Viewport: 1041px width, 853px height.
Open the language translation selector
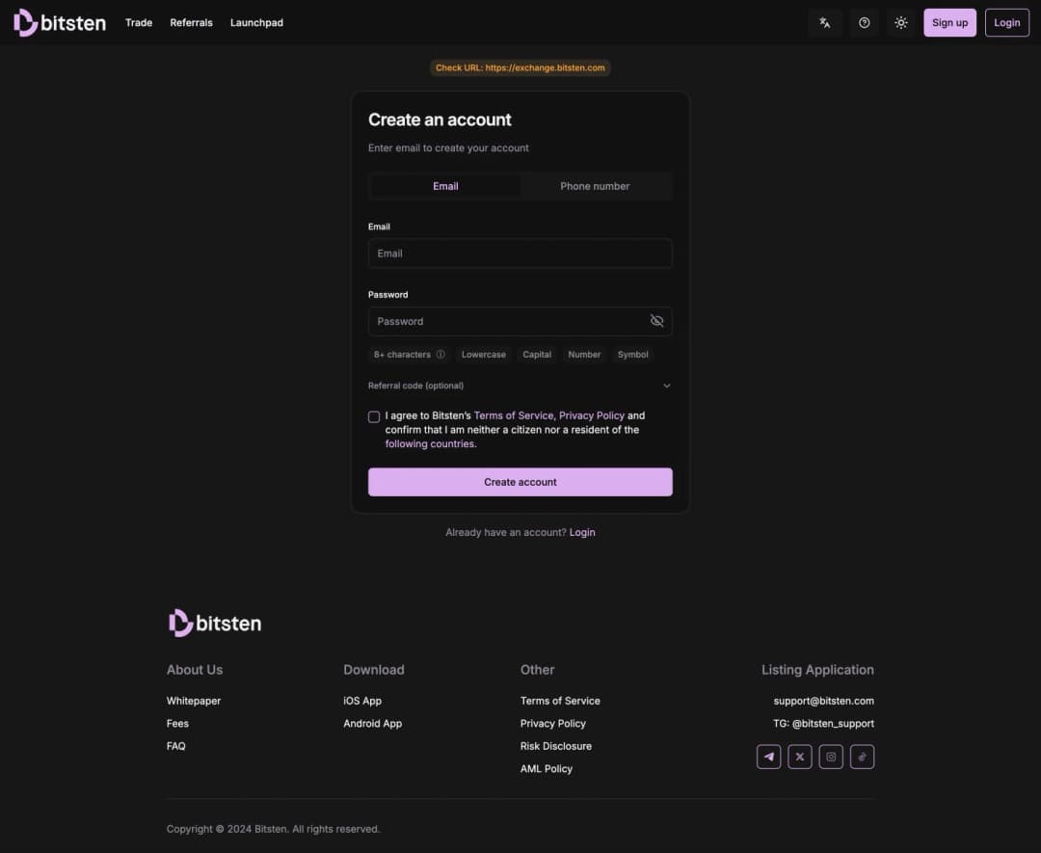825,22
